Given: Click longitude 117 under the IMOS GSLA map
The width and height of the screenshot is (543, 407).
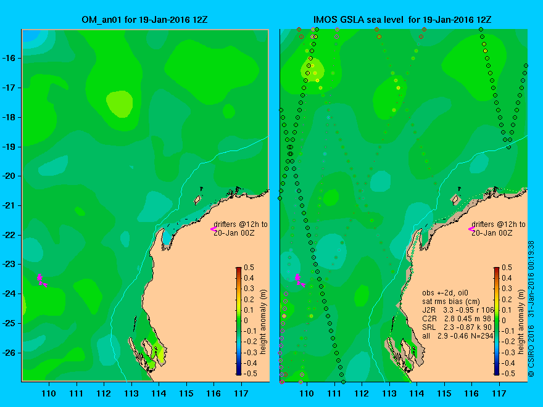Looking at the screenshot, I should 499,393.
